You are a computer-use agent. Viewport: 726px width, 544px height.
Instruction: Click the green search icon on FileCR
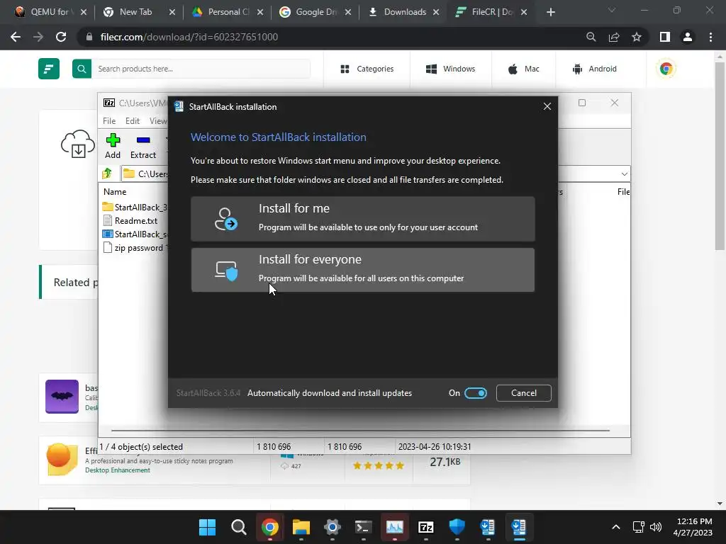82,69
